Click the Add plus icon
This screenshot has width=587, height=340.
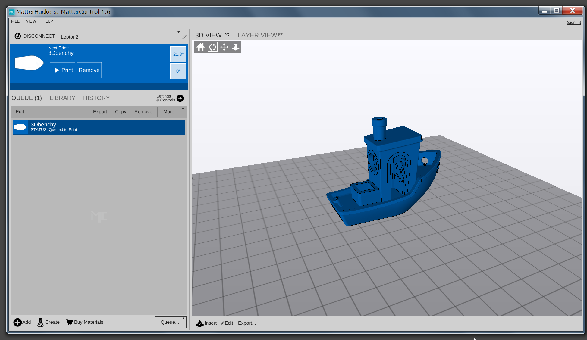17,322
